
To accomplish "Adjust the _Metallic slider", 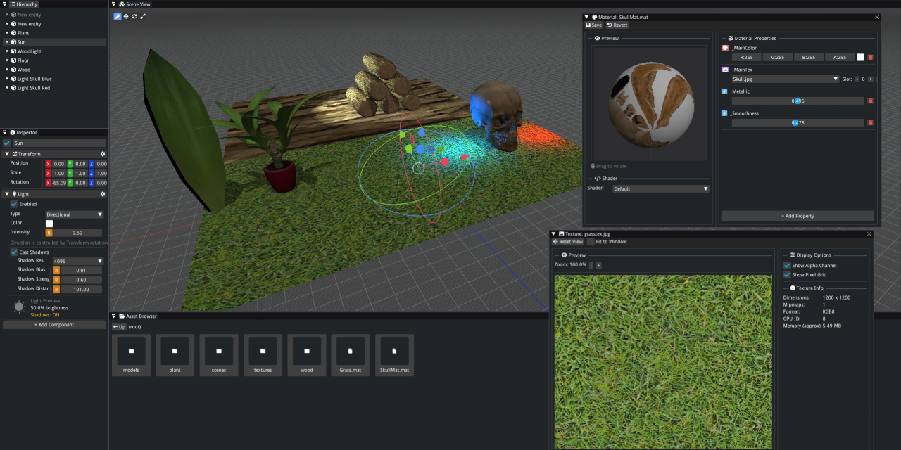I will click(x=798, y=101).
